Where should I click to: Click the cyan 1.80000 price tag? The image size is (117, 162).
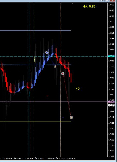[x=111, y=57]
